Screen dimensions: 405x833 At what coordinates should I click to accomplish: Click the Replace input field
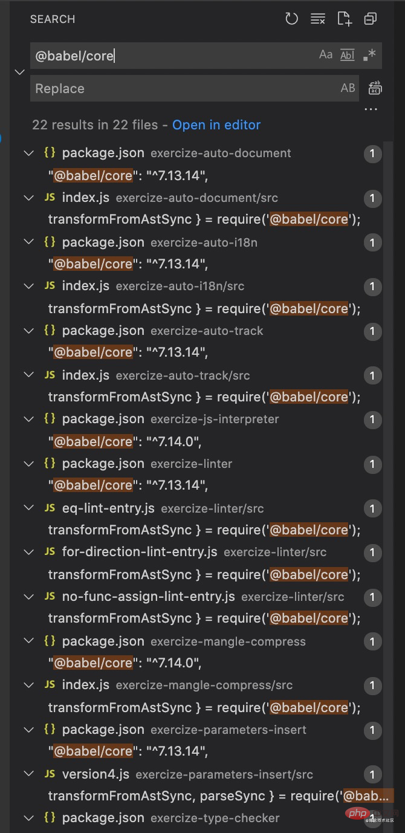click(181, 88)
